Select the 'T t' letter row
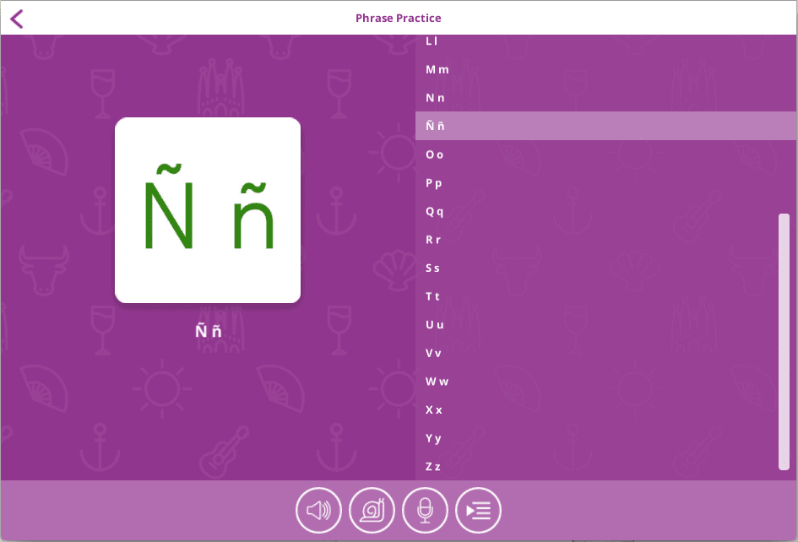Screen dimensions: 798x542 pyautogui.click(x=605, y=296)
